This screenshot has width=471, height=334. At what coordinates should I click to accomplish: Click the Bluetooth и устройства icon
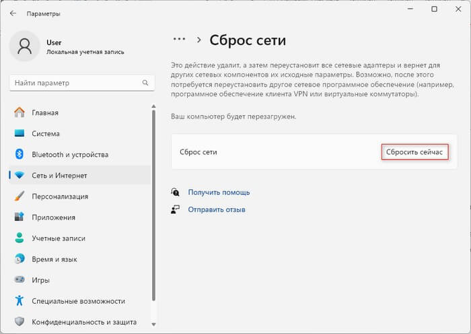tap(20, 154)
